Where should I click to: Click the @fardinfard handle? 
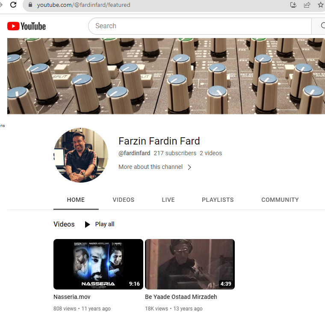[134, 153]
